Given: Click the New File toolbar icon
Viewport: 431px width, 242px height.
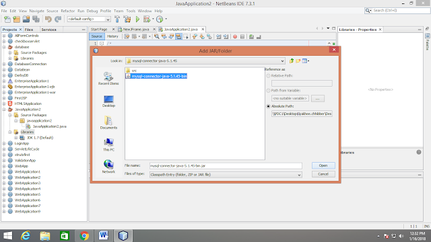Looking at the screenshot, I should coord(7,19).
